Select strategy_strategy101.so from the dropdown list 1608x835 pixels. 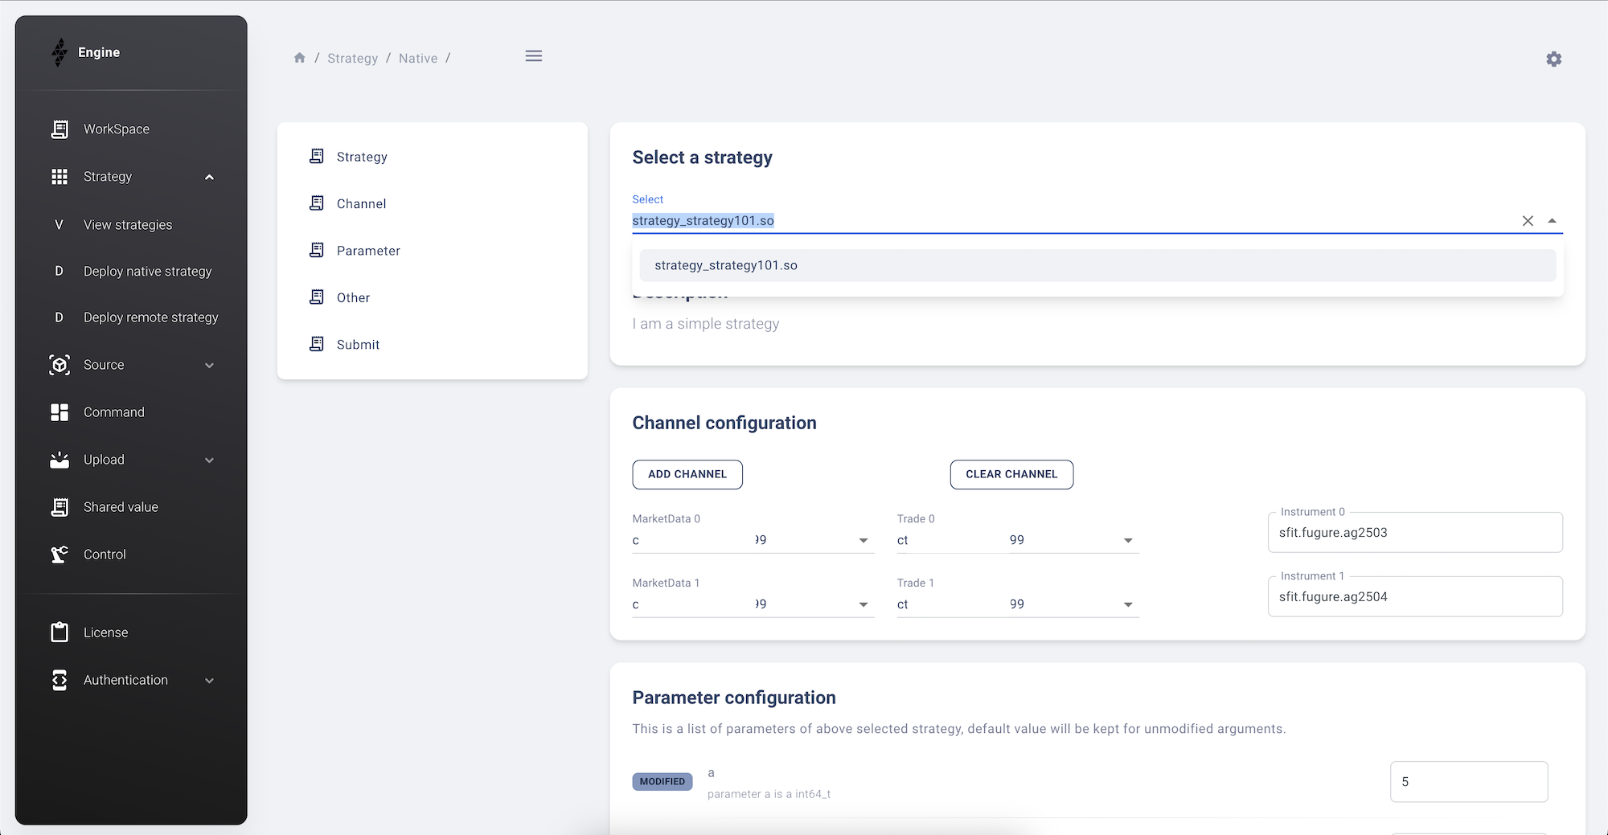tap(726, 266)
